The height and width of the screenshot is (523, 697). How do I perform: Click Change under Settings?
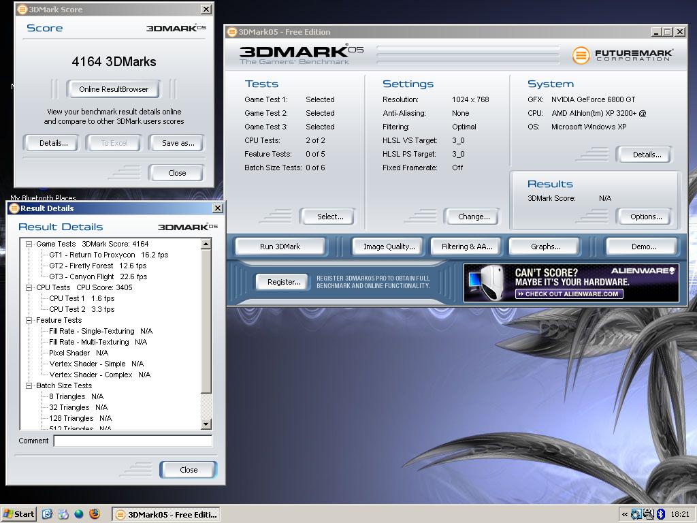point(474,217)
